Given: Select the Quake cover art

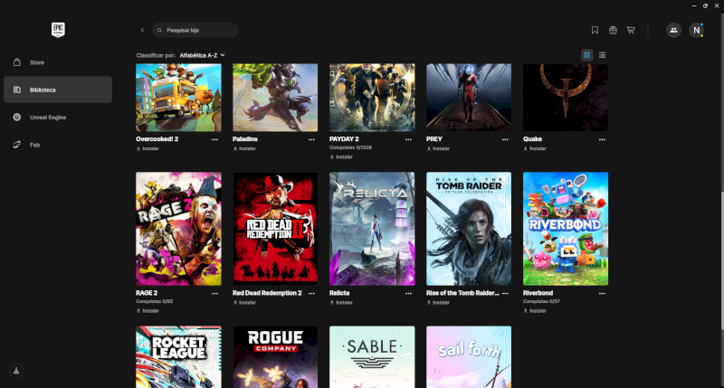Looking at the screenshot, I should point(566,98).
